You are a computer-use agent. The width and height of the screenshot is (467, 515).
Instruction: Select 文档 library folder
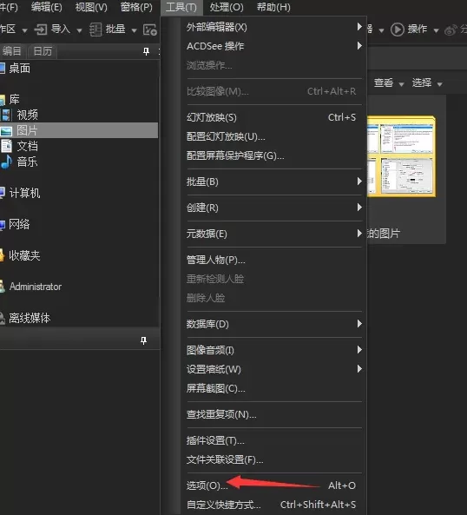click(28, 146)
